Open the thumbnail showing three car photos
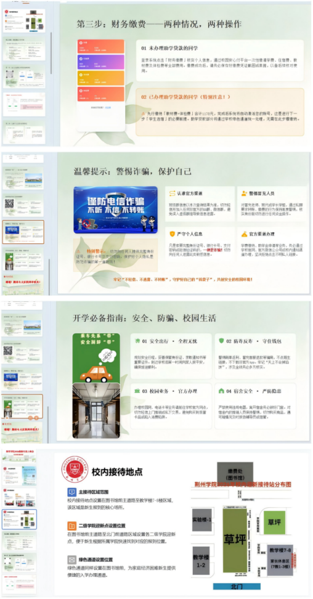Viewport: 313px width, 599px height. [x=19, y=498]
